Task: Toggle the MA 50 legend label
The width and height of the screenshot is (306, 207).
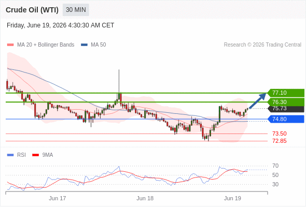Action: tap(99, 45)
